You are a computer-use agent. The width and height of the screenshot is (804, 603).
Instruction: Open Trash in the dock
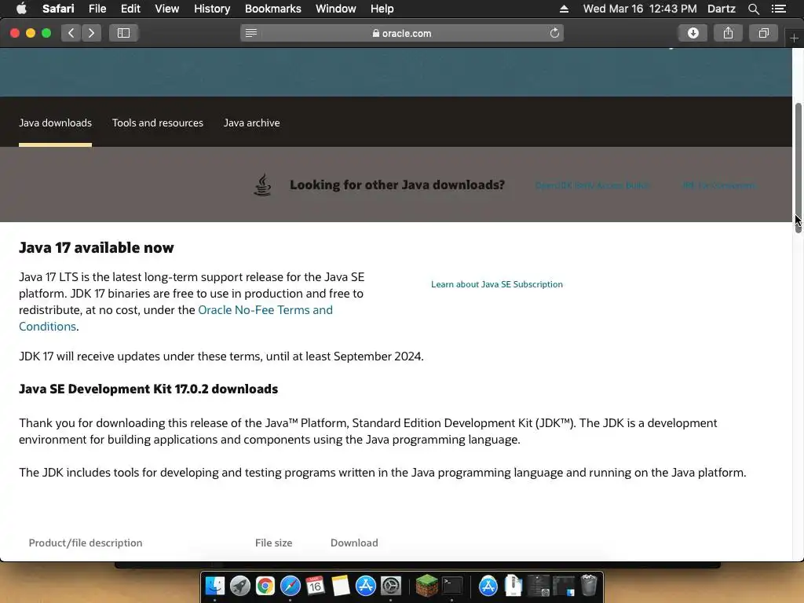tap(589, 586)
